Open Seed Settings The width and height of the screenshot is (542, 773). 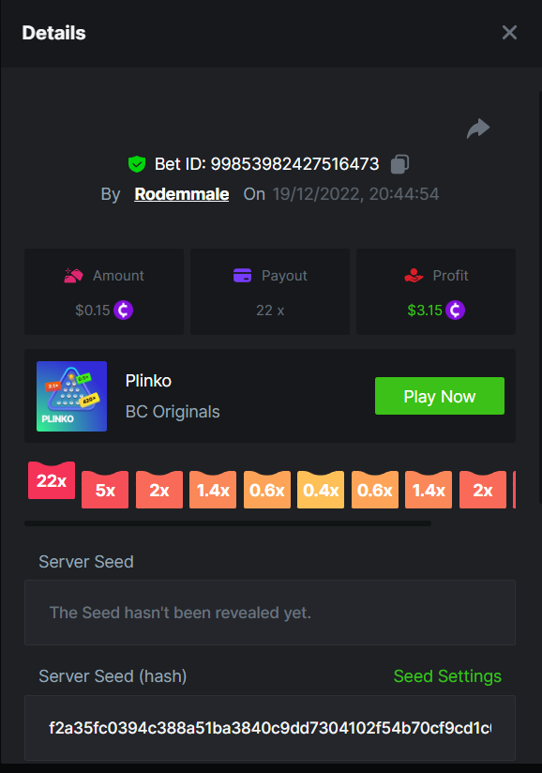coord(447,676)
